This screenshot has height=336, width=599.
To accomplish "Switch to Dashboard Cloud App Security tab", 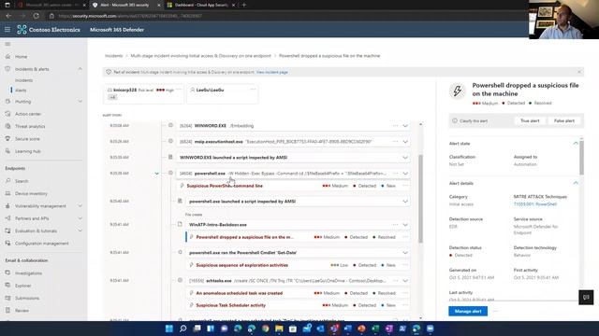I will [201, 5].
